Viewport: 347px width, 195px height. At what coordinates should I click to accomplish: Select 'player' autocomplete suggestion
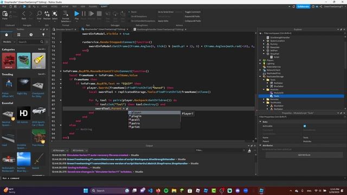[x=154, y=113]
